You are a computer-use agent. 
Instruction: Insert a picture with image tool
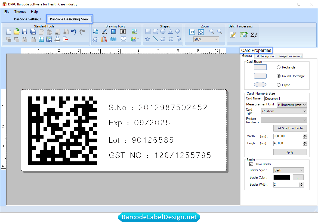(x=113, y=32)
